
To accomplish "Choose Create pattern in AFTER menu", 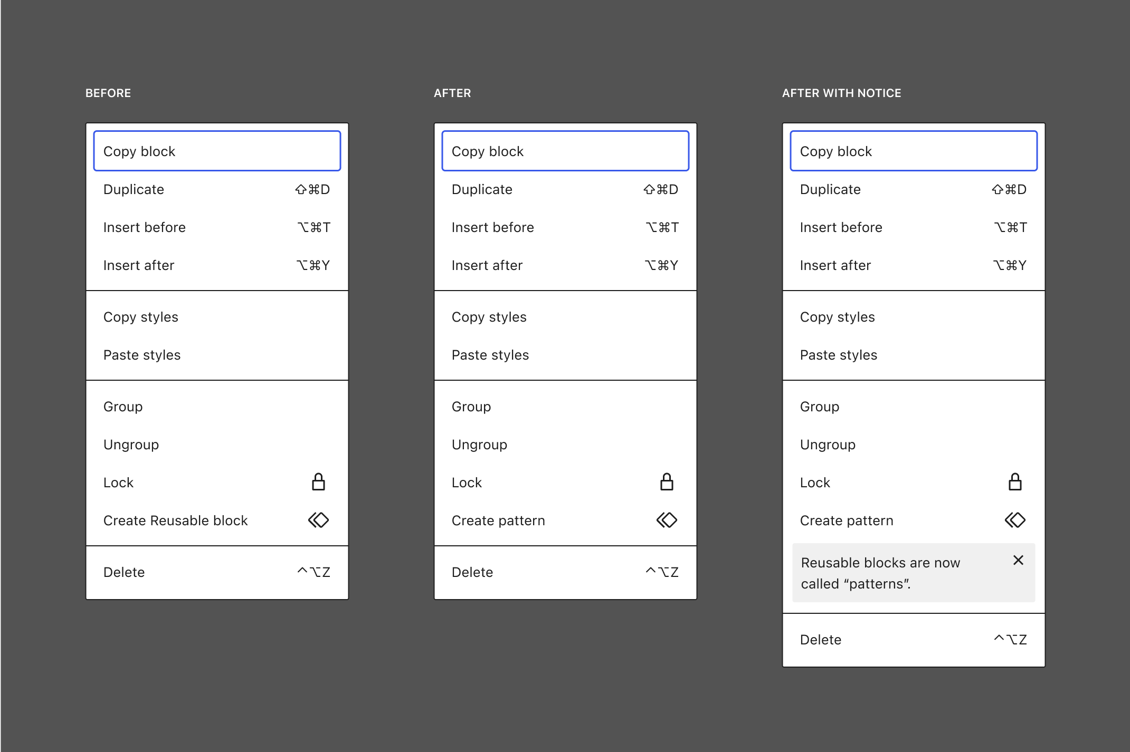I will [498, 520].
